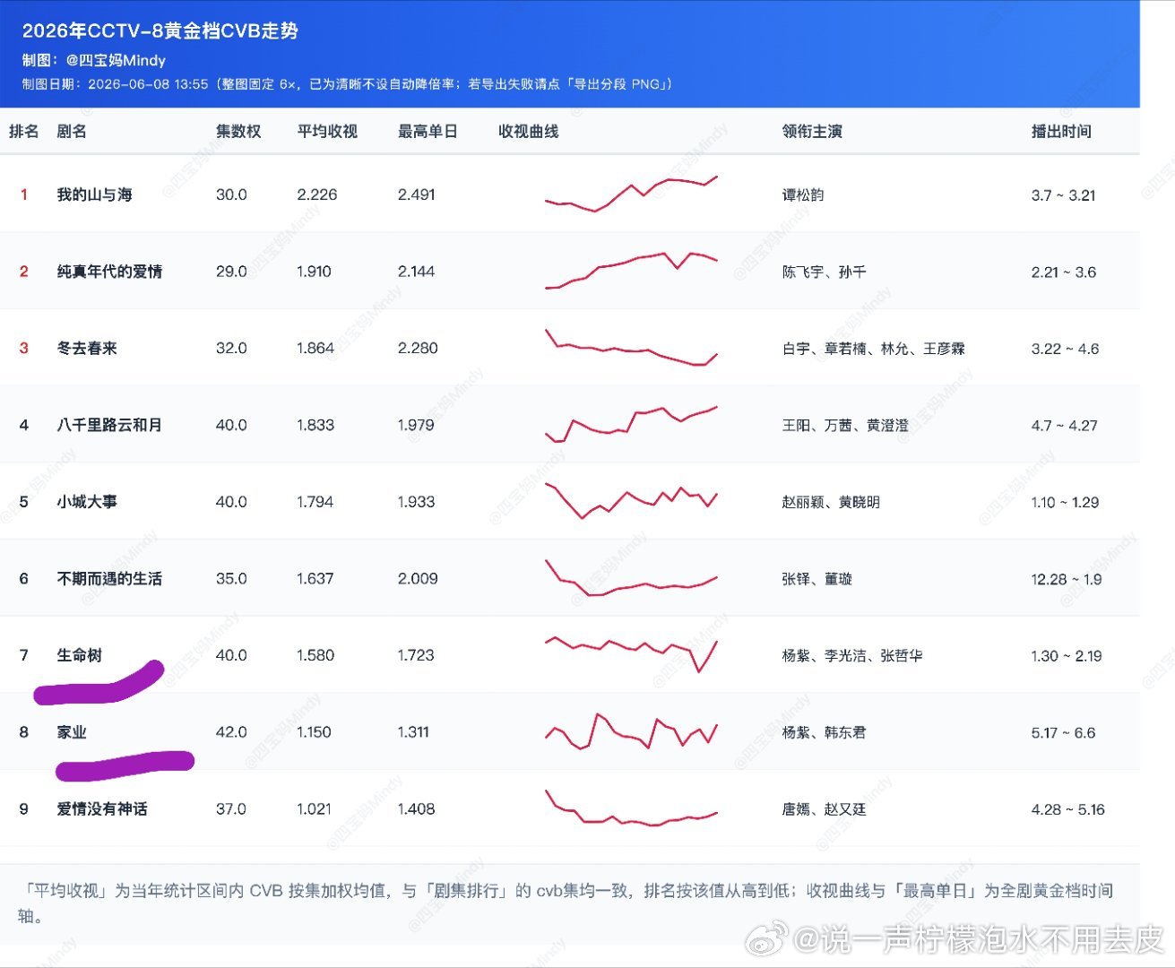Click peak single-day value 2.009
1175x968 pixels.
click(418, 579)
